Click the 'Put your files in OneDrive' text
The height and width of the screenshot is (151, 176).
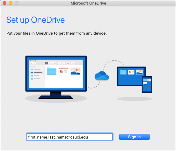56,33
